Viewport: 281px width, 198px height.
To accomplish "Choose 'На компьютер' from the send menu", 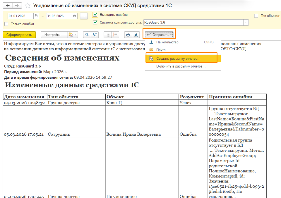I will click(x=167, y=42).
